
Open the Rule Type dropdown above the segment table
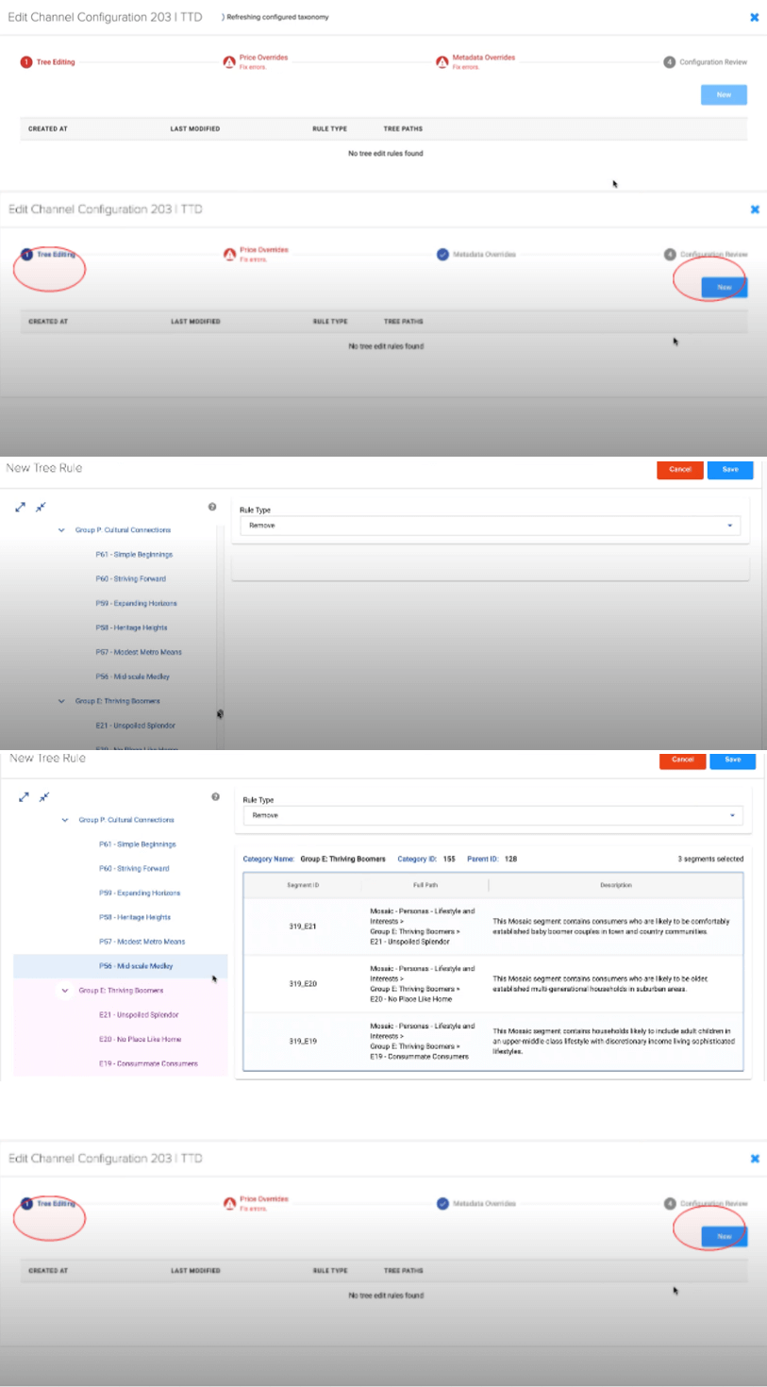pos(492,815)
